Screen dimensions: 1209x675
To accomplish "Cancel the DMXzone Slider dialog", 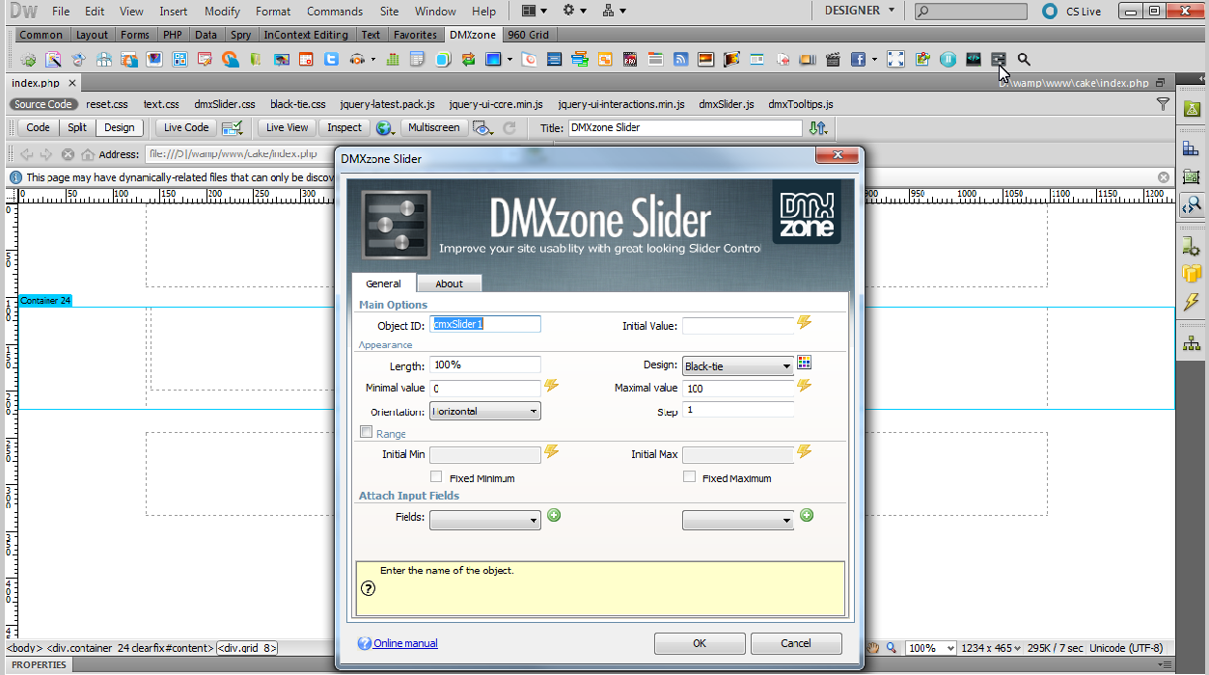I will 796,643.
